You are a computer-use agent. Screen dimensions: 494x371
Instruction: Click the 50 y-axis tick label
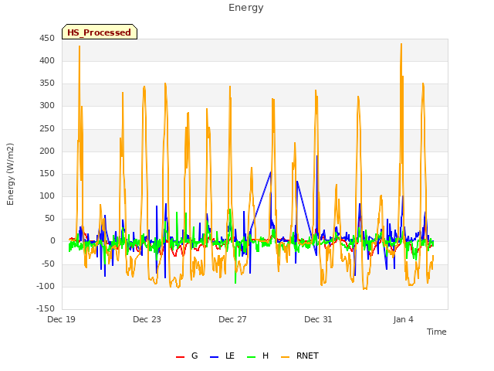pyautogui.click(x=49, y=218)
